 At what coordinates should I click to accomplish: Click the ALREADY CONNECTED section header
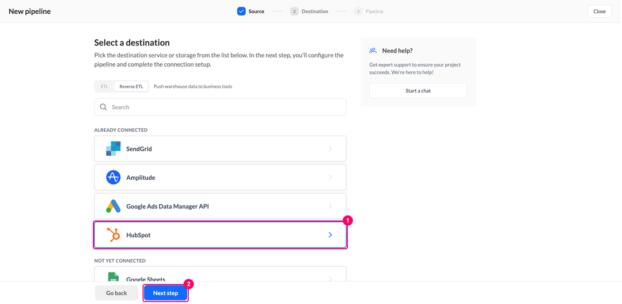pos(121,130)
